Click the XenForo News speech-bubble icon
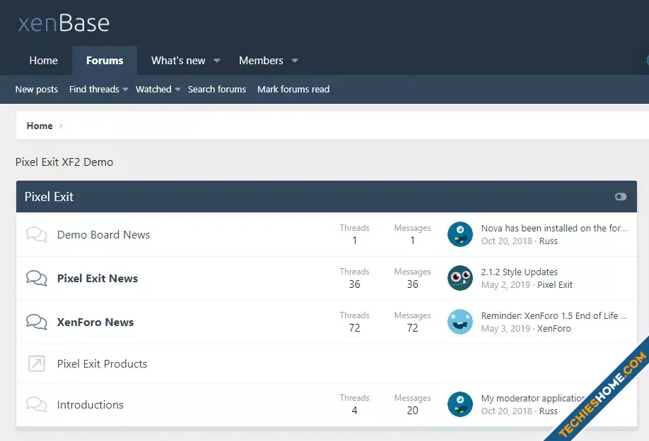Image resolution: width=649 pixels, height=441 pixels. coord(37,322)
